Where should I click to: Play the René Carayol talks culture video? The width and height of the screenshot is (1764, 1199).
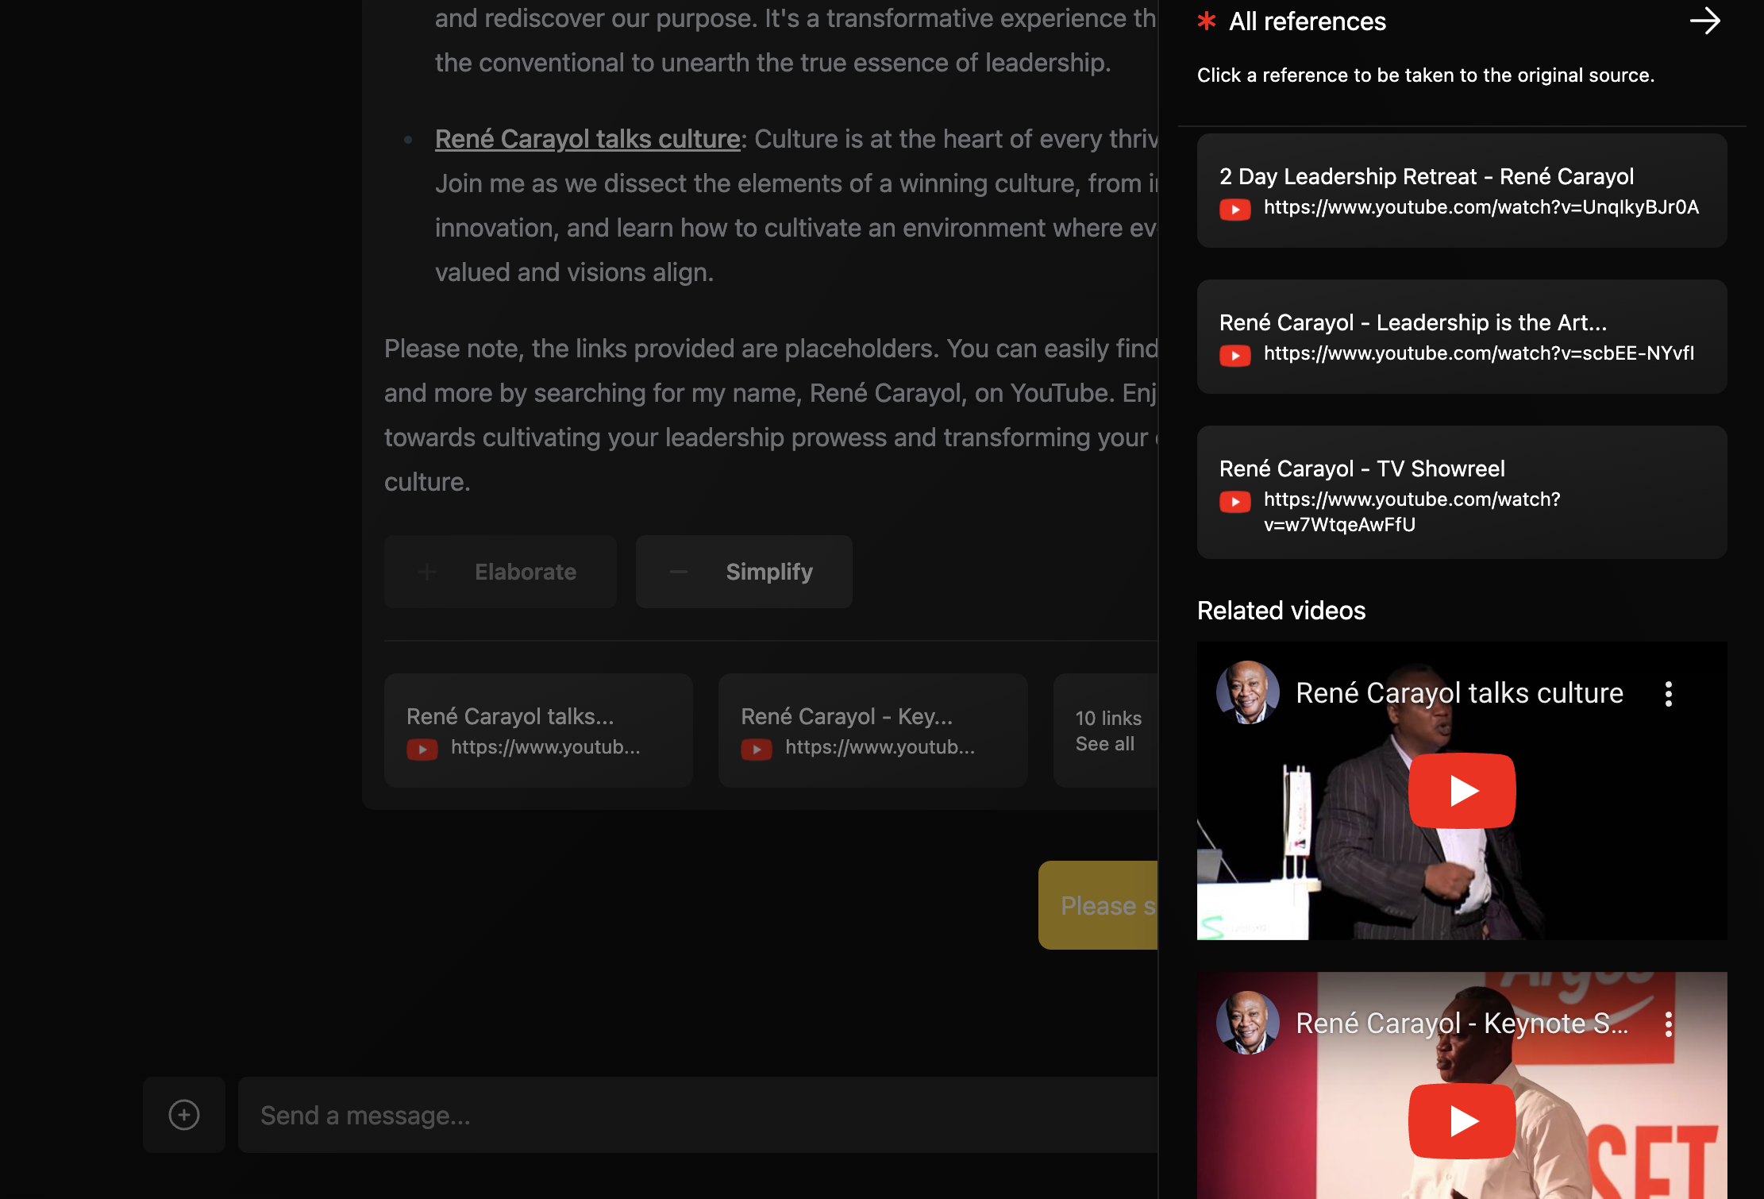click(x=1462, y=791)
